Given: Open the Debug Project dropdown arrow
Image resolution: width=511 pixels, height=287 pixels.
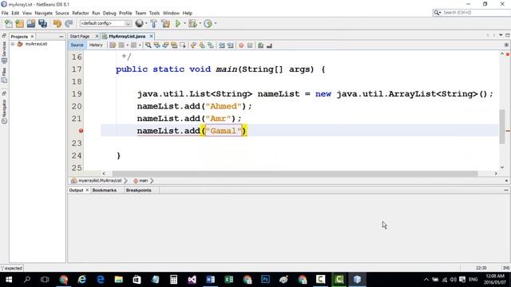Looking at the screenshot, I should [200, 23].
